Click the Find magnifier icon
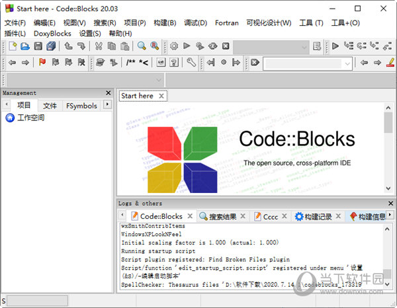This screenshot has width=397, height=308. point(142,46)
